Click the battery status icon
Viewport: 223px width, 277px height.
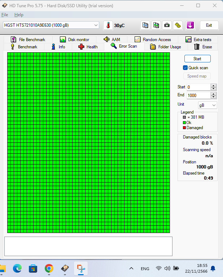point(176,268)
